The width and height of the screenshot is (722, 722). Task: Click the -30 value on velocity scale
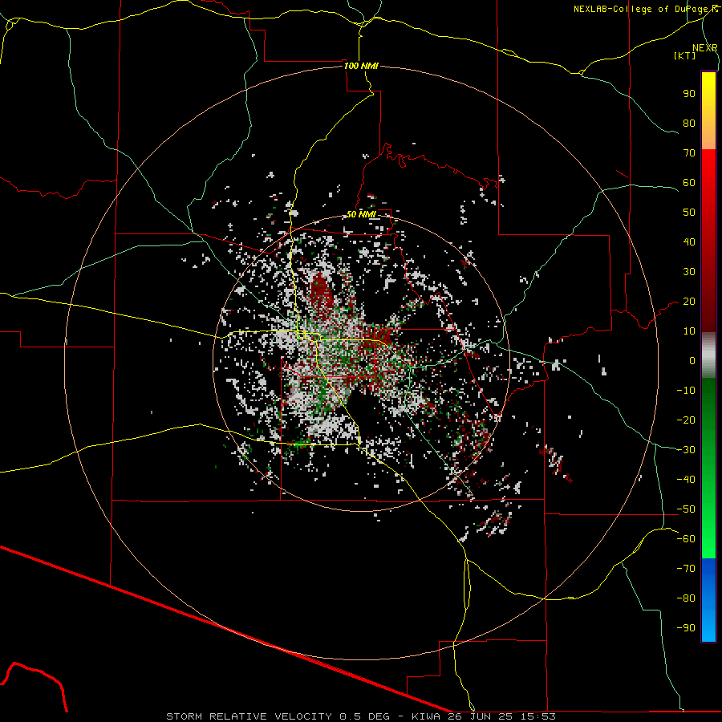tap(686, 450)
